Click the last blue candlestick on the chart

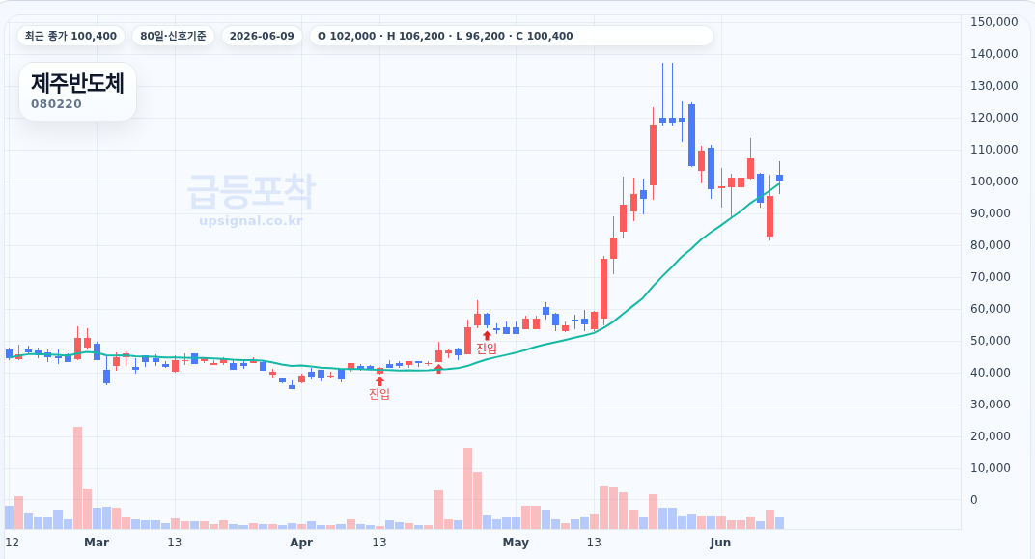click(x=779, y=178)
